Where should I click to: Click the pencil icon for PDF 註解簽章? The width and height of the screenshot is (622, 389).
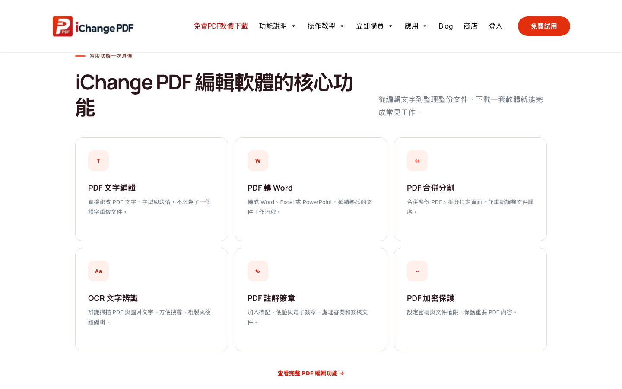258,271
